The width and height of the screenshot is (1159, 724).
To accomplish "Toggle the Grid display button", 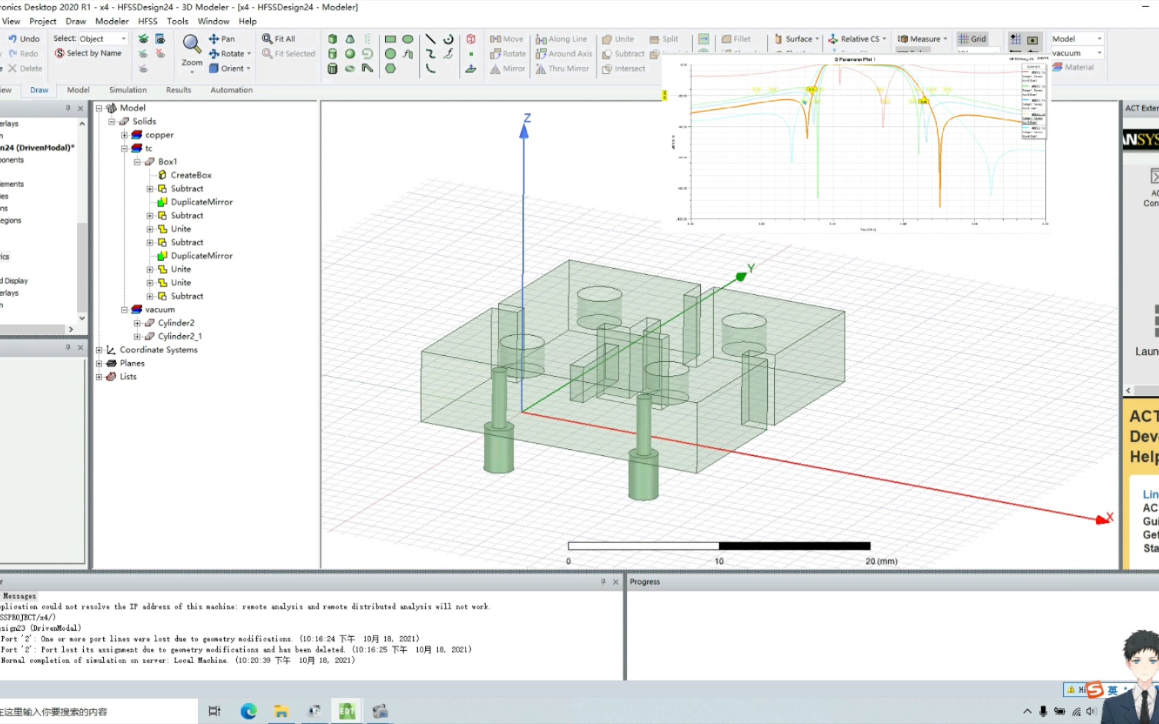I will pyautogui.click(x=973, y=39).
